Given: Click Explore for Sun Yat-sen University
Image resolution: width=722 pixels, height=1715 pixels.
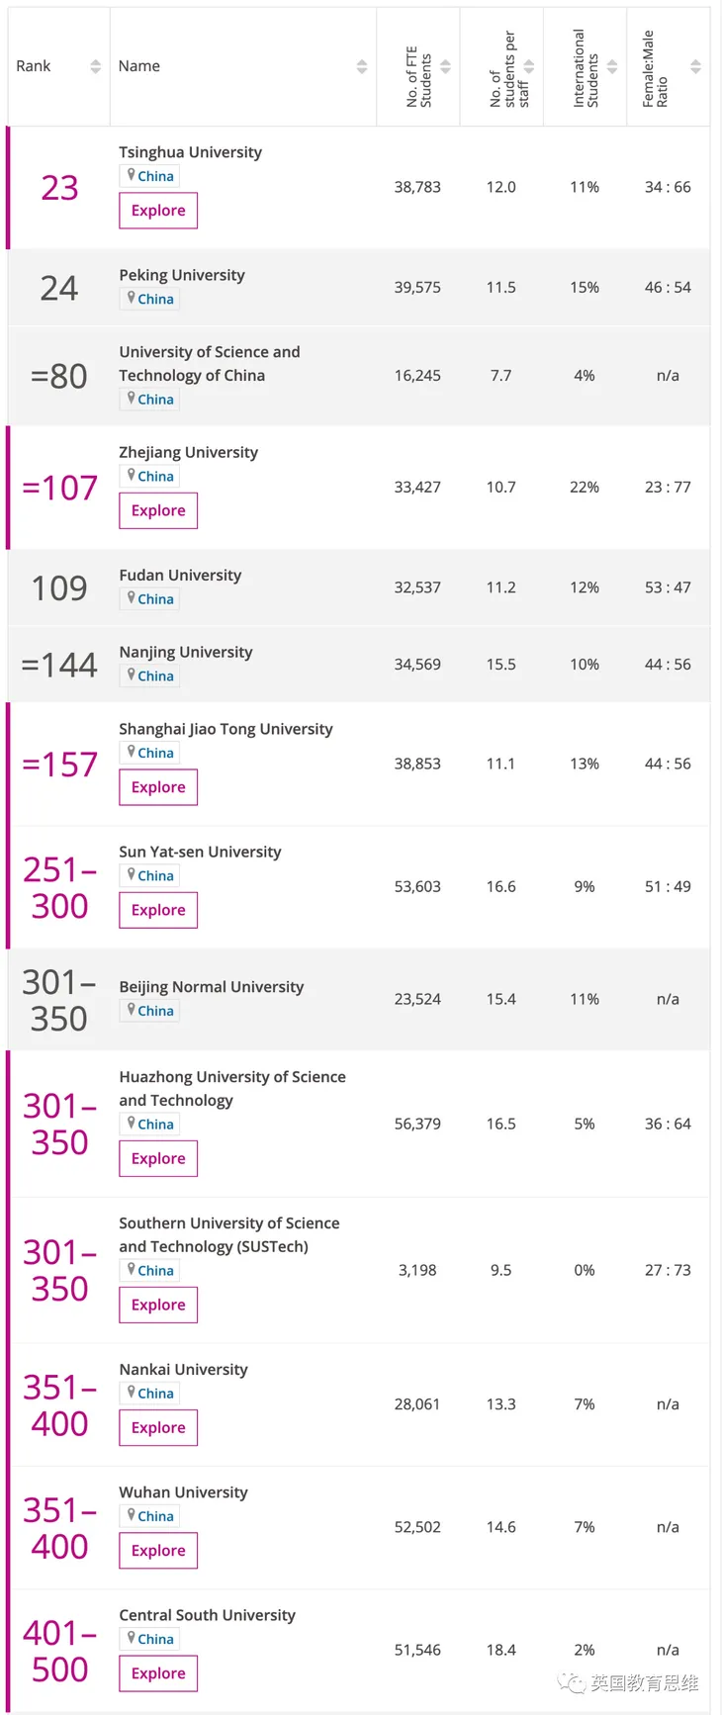Looking at the screenshot, I should 157,910.
